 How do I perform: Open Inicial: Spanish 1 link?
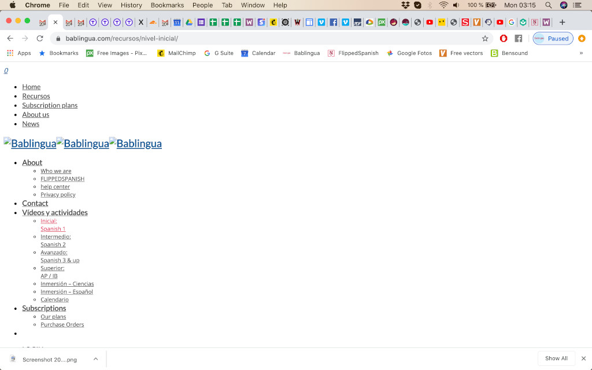[x=53, y=225]
